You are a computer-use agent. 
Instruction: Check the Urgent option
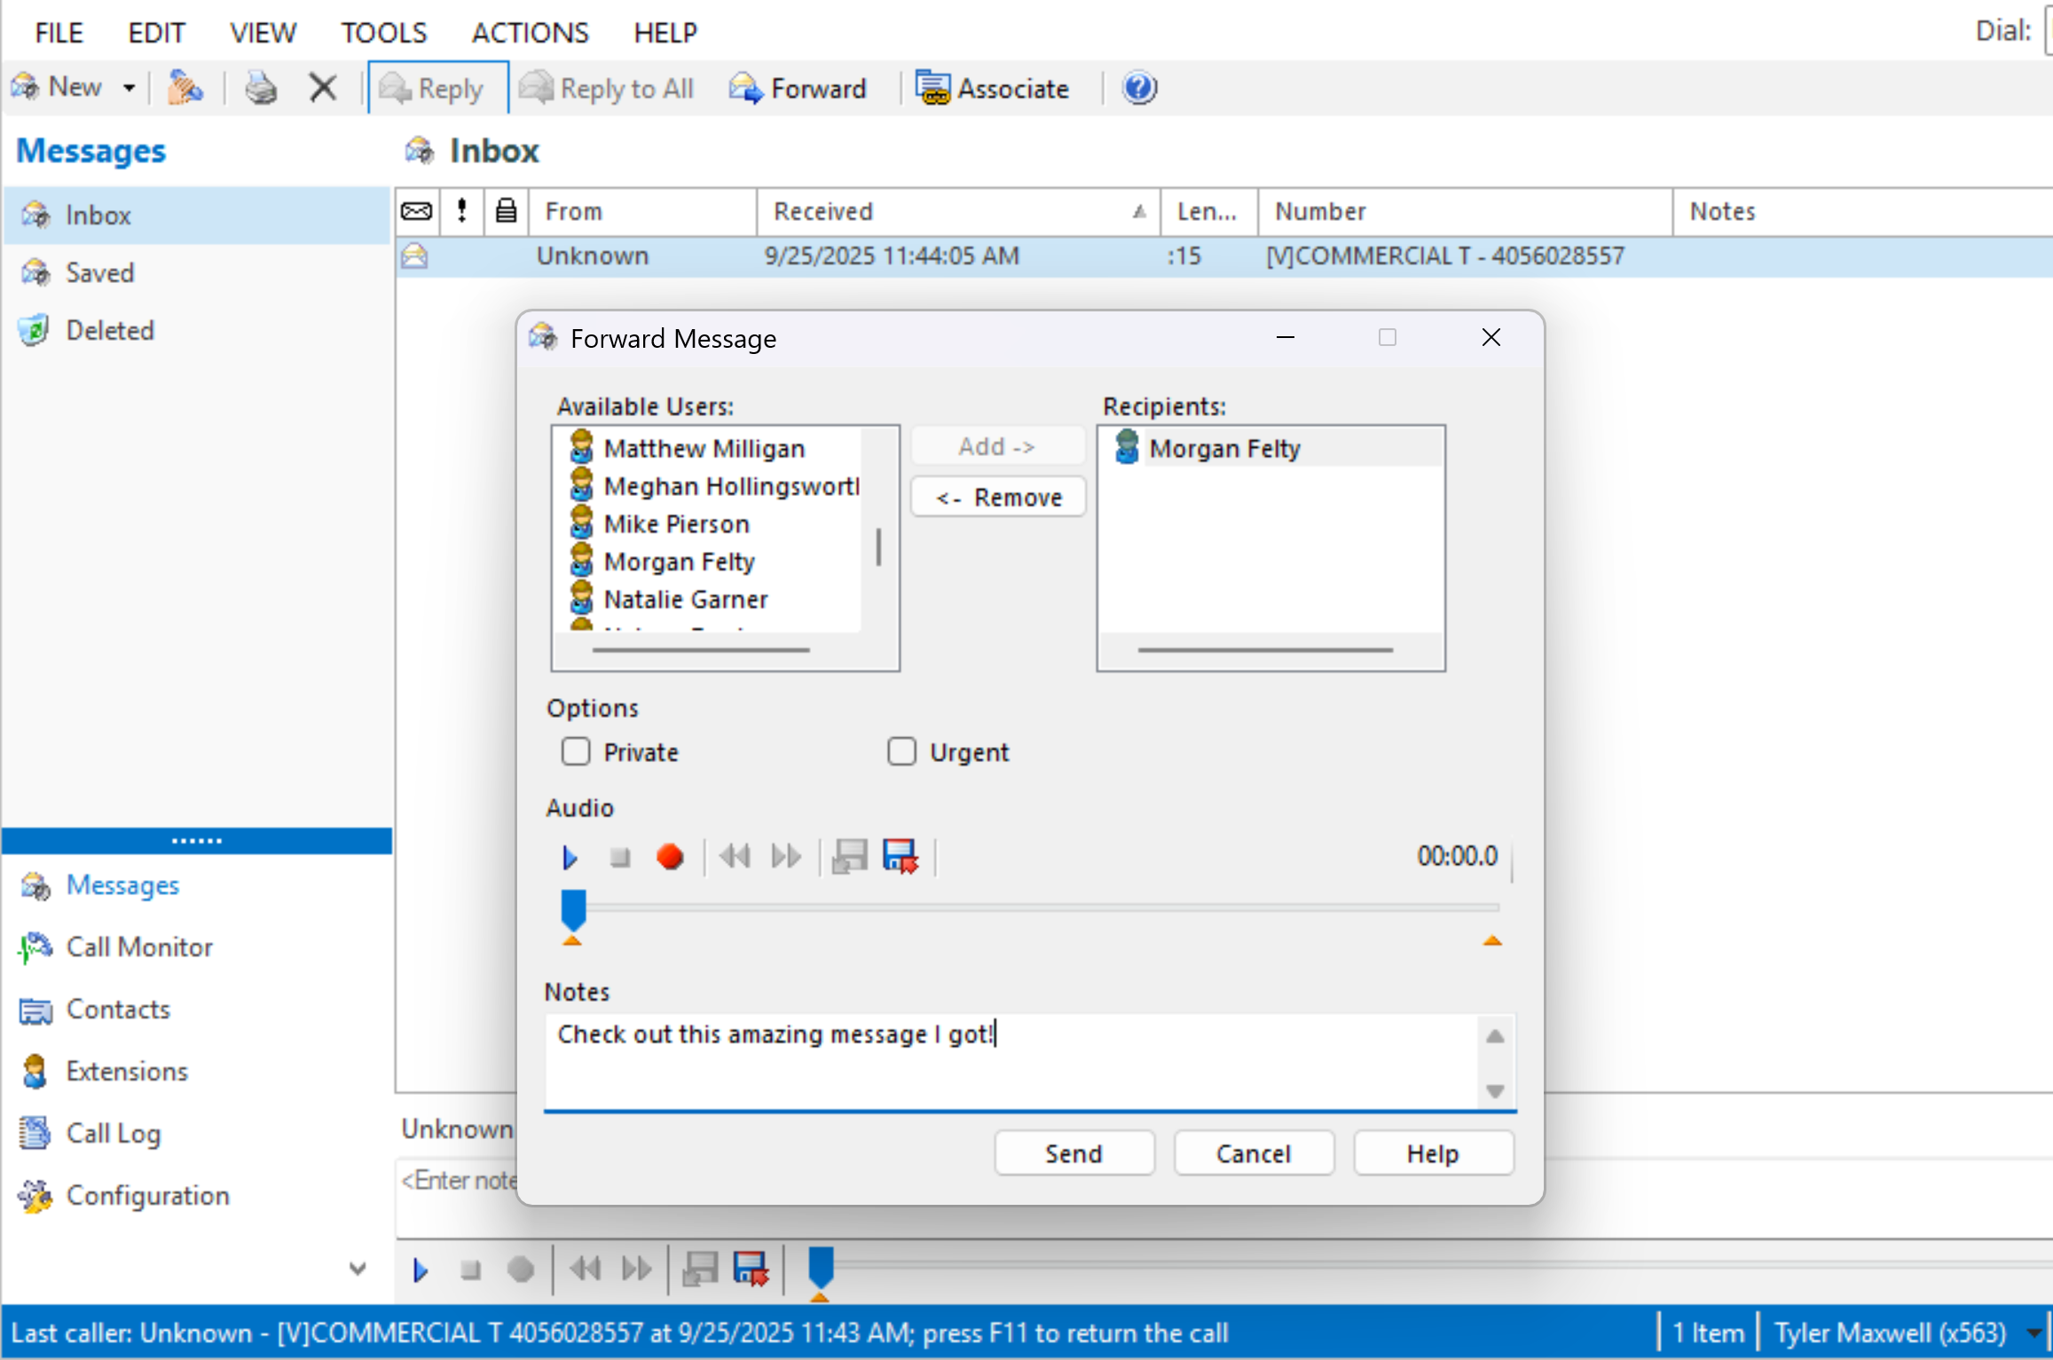pyautogui.click(x=902, y=752)
